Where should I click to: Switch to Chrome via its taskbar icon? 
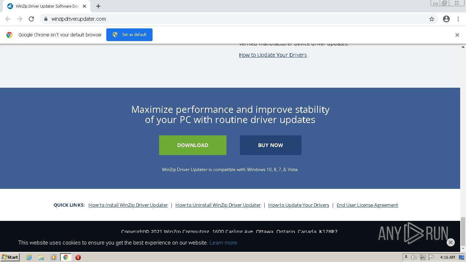(66, 257)
